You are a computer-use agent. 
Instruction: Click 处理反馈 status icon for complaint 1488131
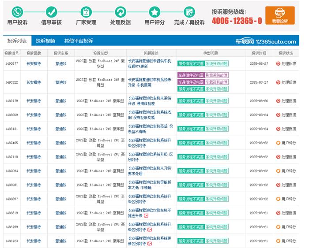click(278, 129)
